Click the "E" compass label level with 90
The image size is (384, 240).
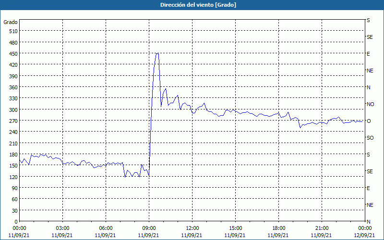(368, 188)
